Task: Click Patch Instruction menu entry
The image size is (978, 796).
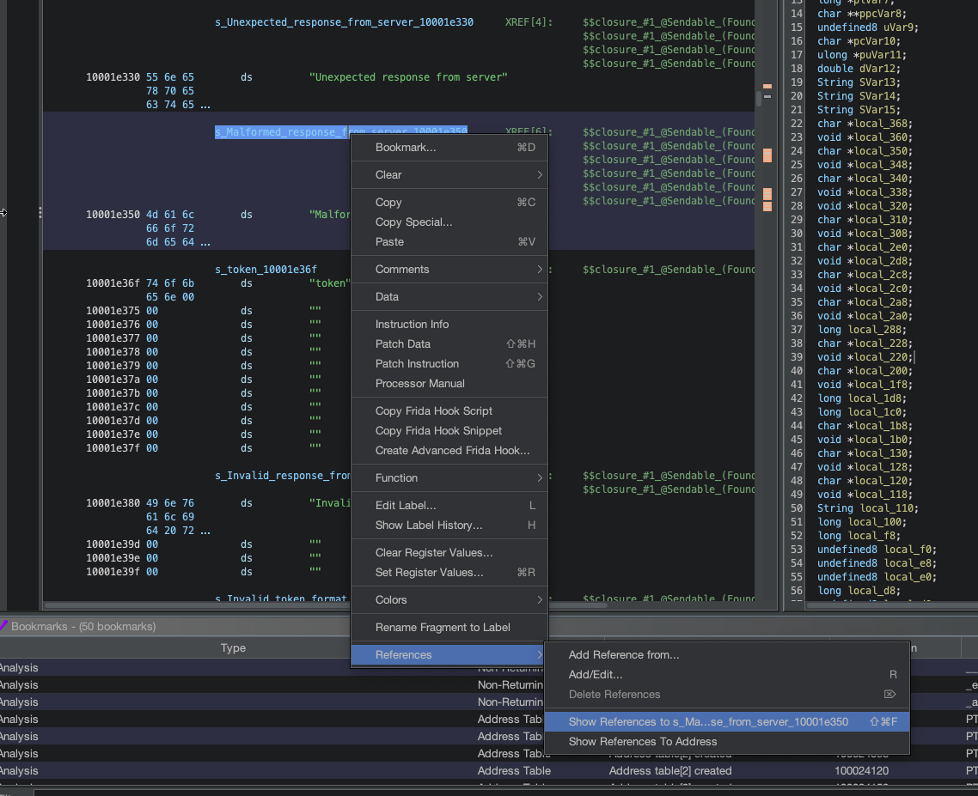Action: [x=417, y=363]
